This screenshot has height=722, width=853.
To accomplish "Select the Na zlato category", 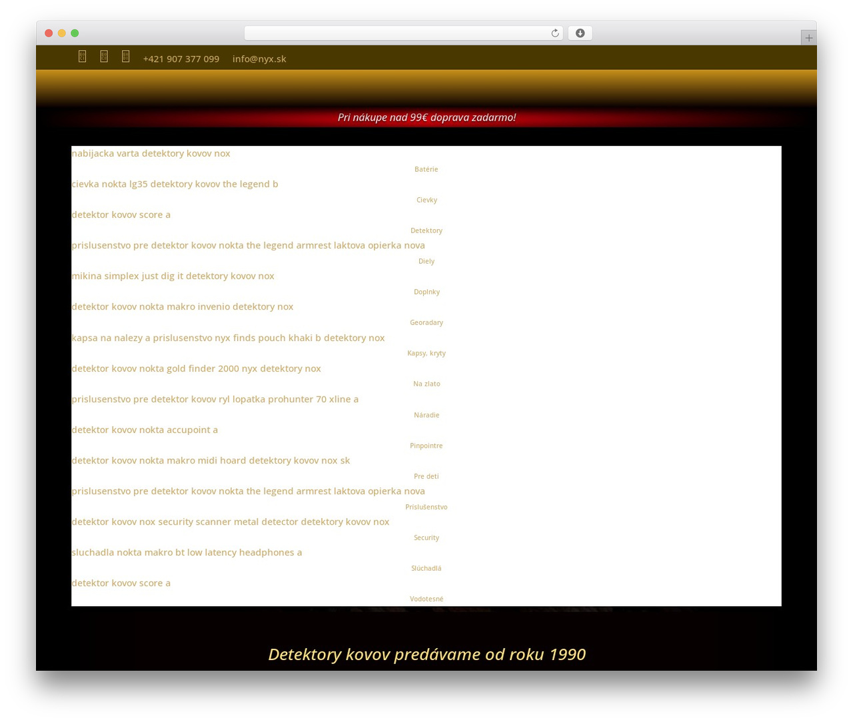I will point(426,384).
